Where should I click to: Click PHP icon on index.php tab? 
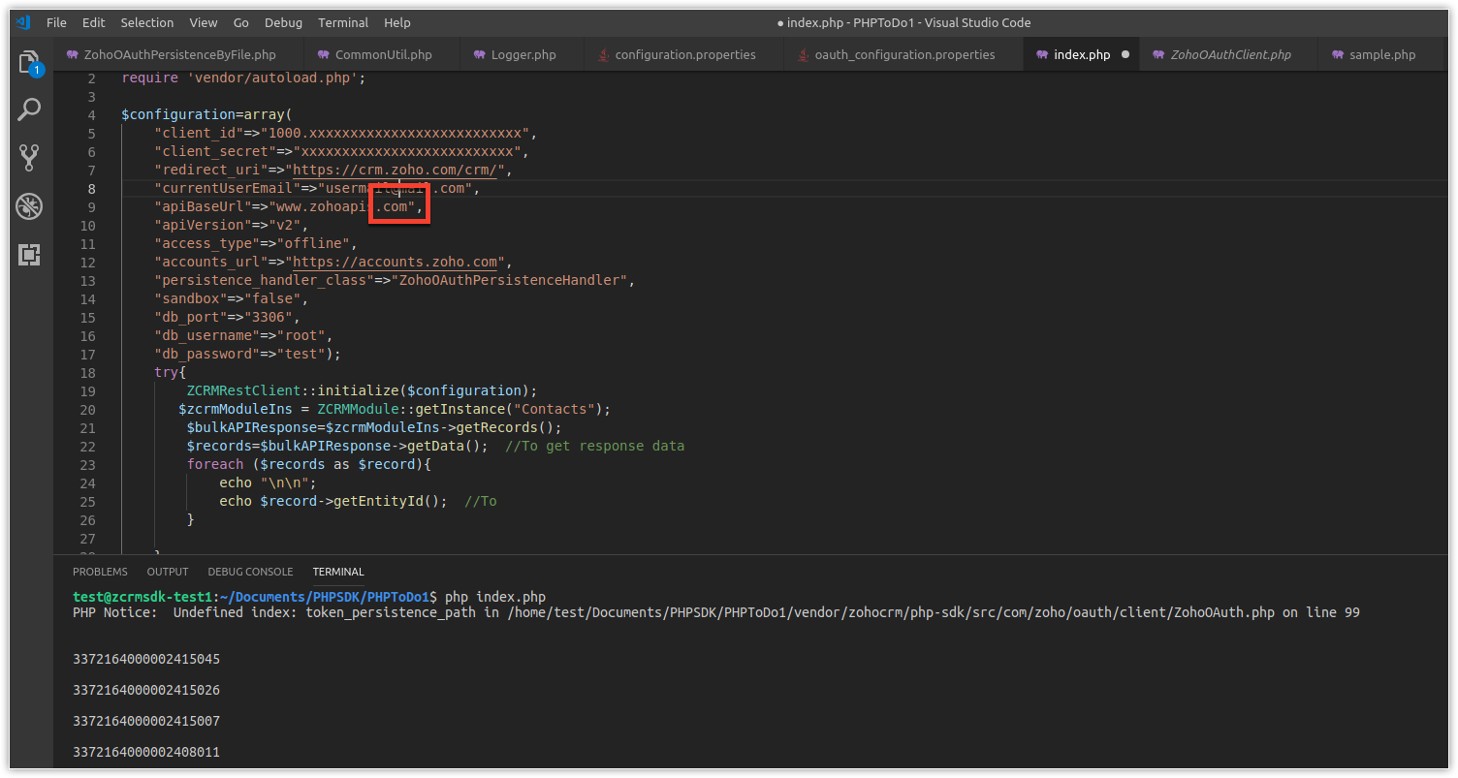[x=1042, y=55]
